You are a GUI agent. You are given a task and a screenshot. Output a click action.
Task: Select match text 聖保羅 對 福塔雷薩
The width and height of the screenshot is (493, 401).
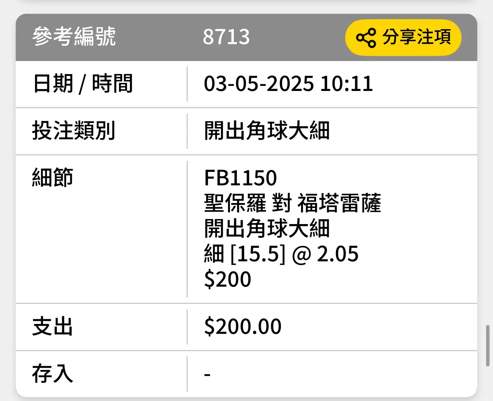(293, 203)
